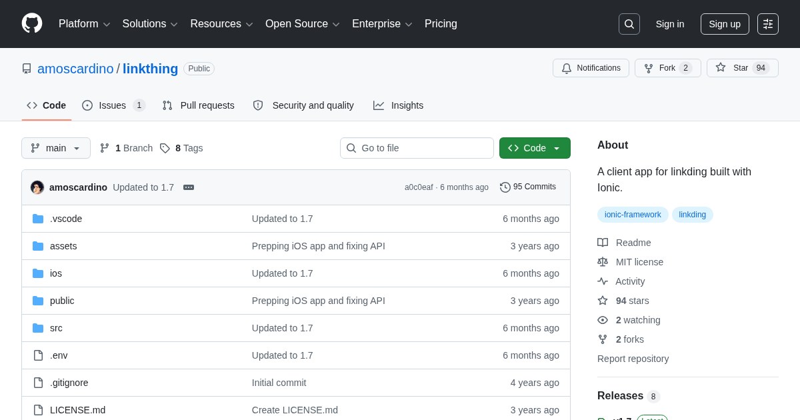View the fork count badge 2
800x420 pixels.
685,68
